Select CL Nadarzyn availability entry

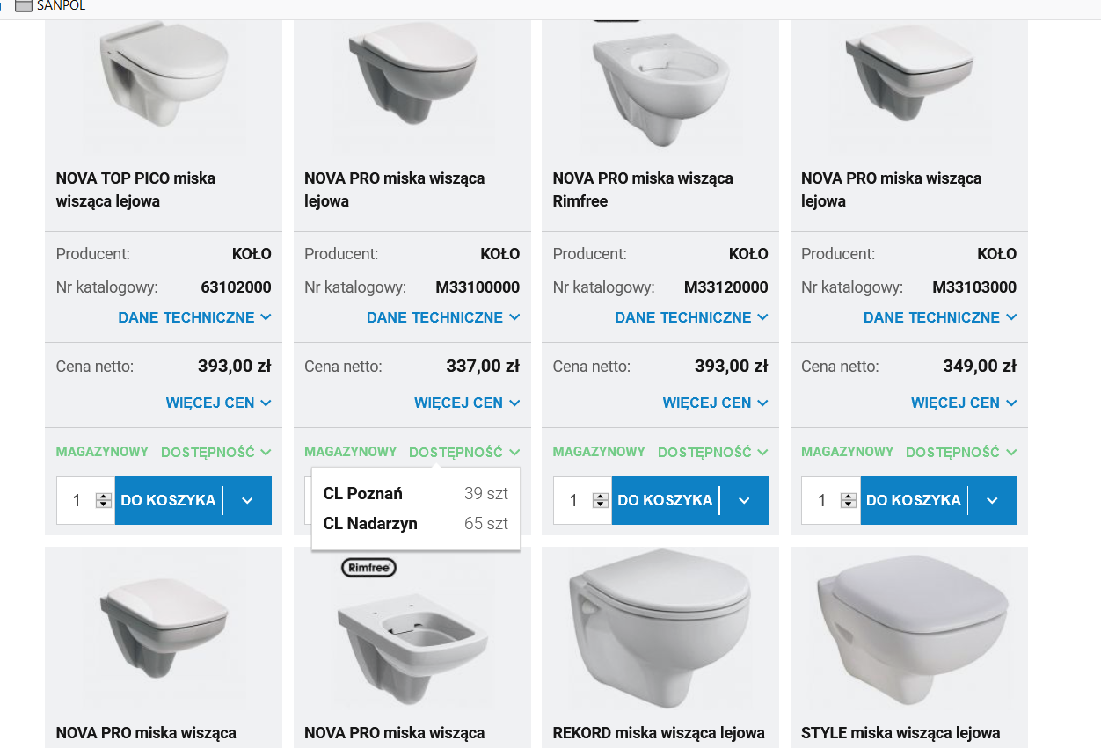(x=415, y=524)
